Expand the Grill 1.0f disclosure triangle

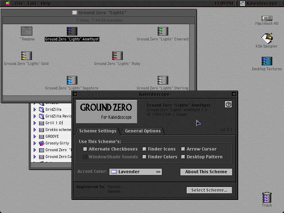click(x=34, y=123)
